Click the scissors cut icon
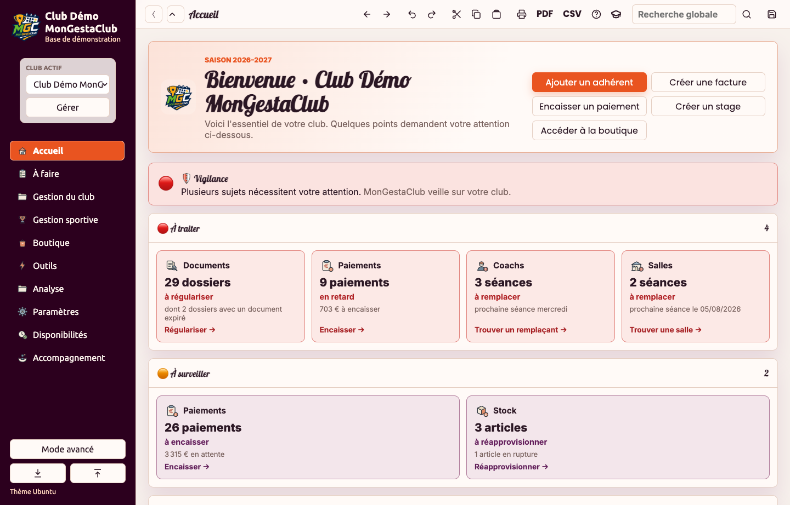 point(456,14)
